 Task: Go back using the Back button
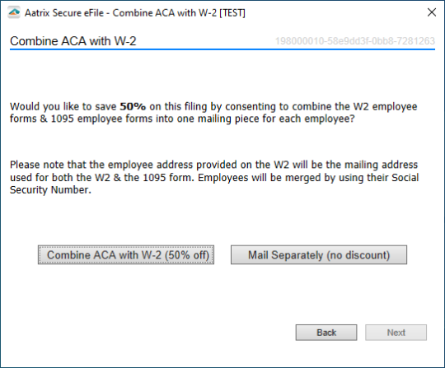point(326,333)
